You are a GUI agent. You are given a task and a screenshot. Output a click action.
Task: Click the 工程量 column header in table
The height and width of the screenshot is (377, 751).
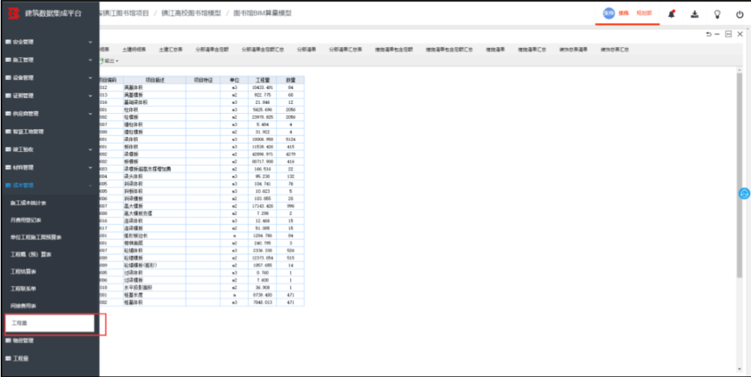click(x=263, y=80)
